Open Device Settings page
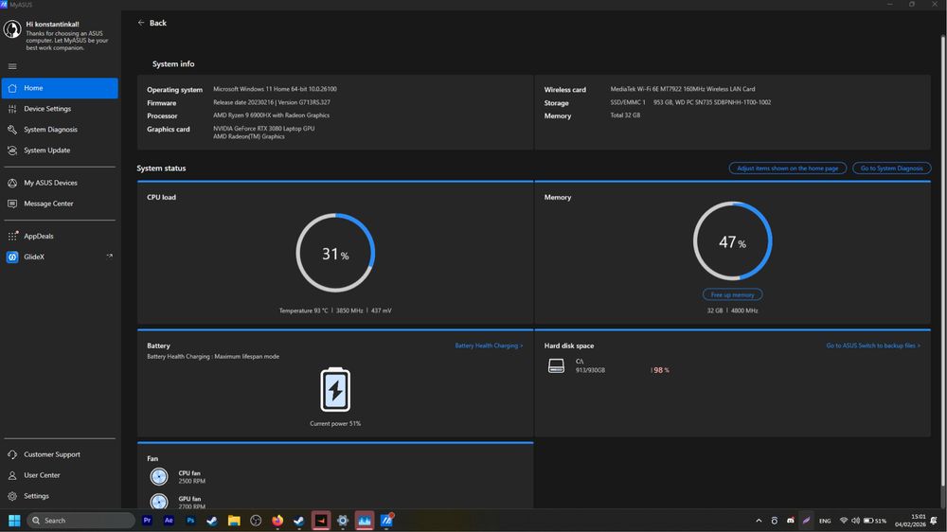 (x=47, y=109)
